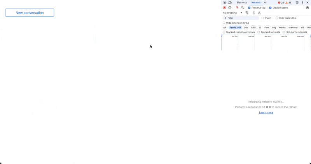Click the 'Recording network activity...' text
Image resolution: width=311 pixels, height=164 pixels.
pos(266,102)
